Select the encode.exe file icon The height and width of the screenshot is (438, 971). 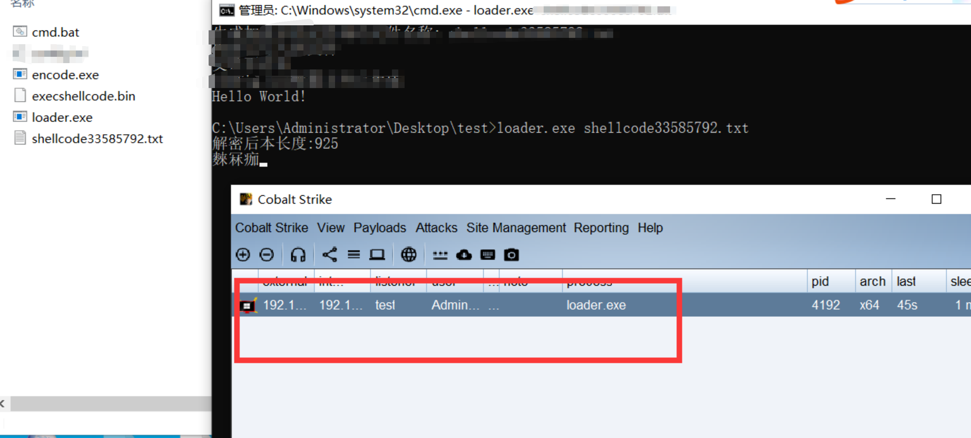[20, 74]
